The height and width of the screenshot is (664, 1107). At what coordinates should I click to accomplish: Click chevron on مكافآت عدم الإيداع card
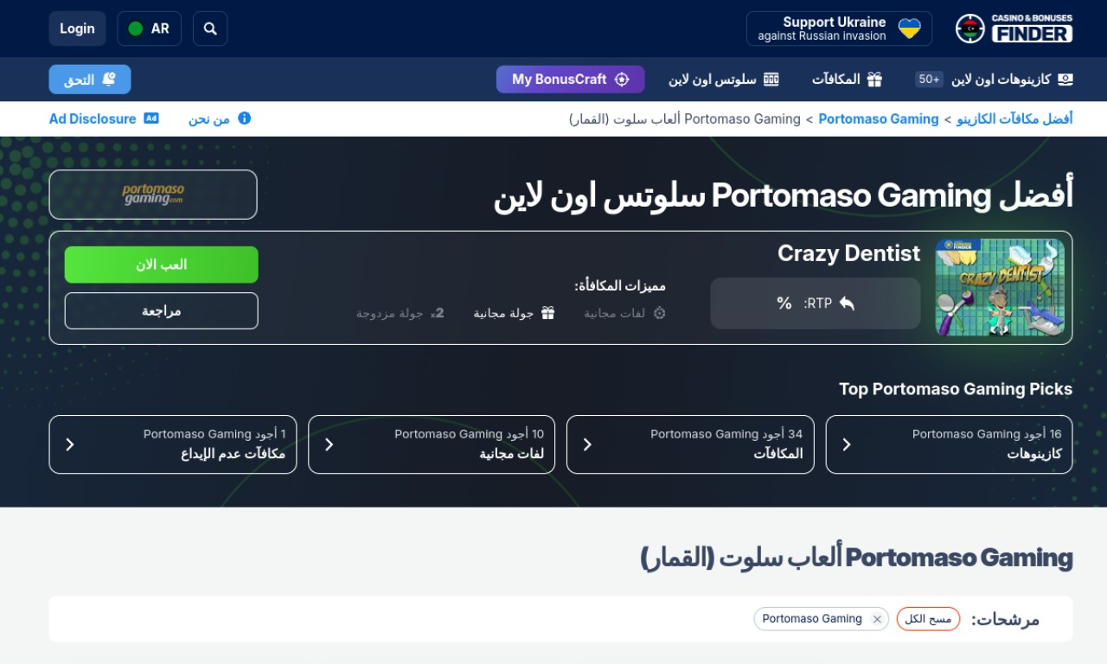coord(70,444)
